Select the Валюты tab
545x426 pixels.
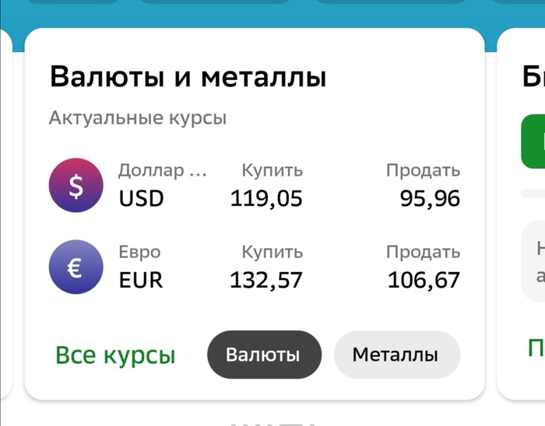pyautogui.click(x=263, y=354)
